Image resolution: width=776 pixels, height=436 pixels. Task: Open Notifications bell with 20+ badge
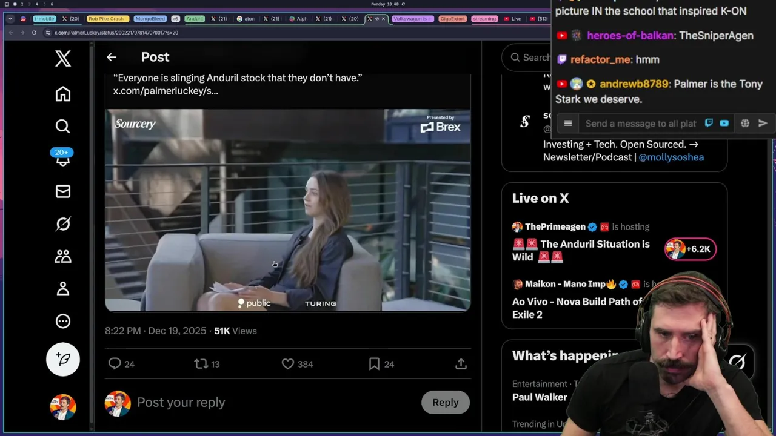tap(62, 157)
